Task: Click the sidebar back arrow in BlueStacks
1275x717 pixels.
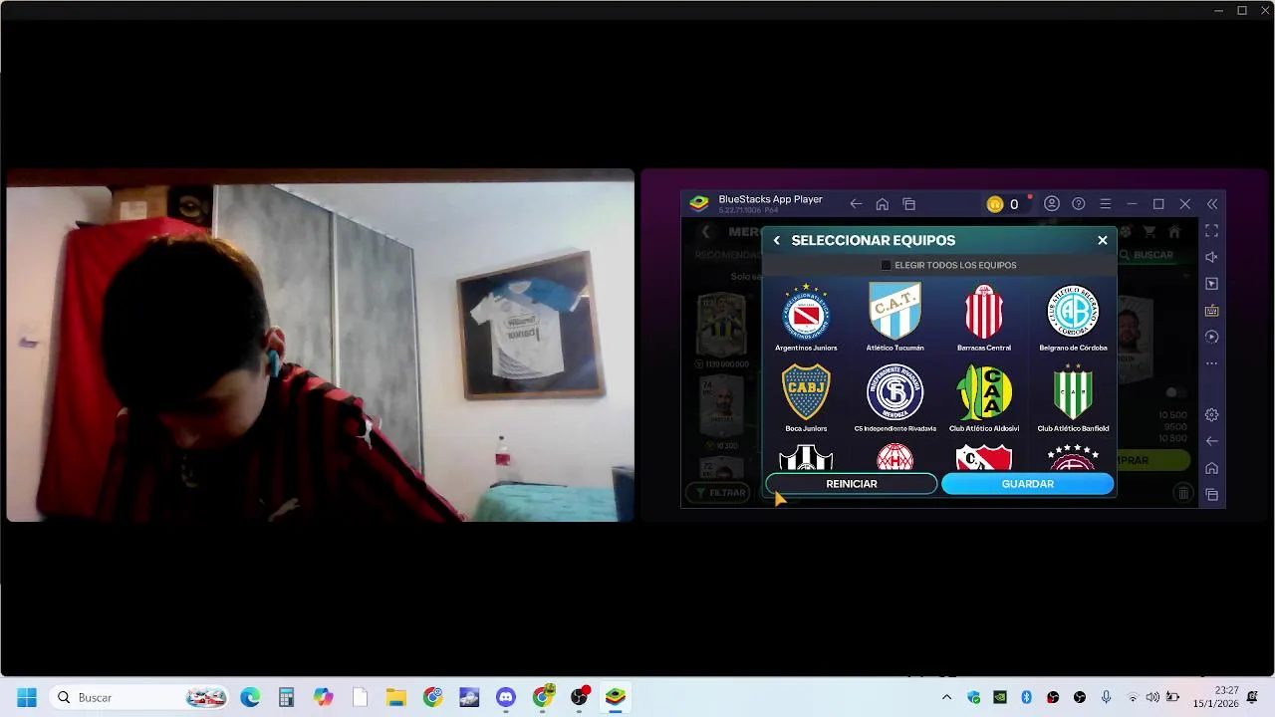Action: tap(1211, 441)
